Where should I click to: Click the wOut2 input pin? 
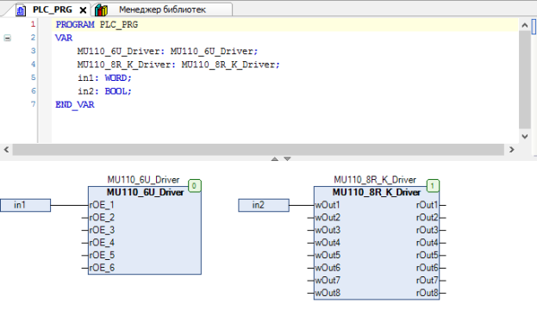click(328, 218)
